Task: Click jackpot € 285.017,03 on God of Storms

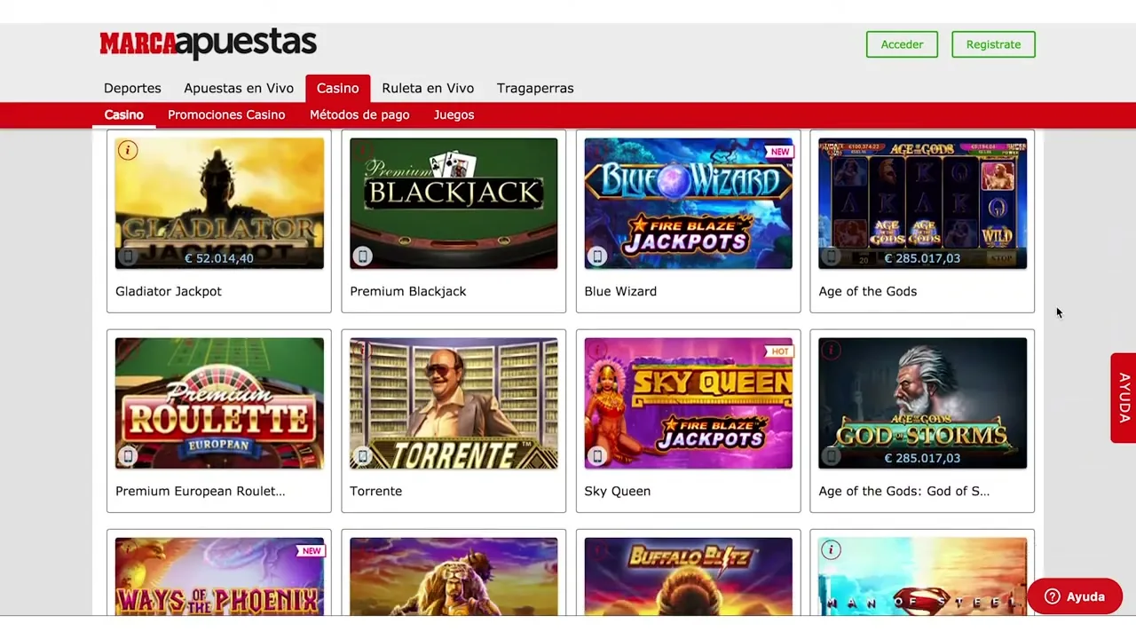Action: [922, 458]
